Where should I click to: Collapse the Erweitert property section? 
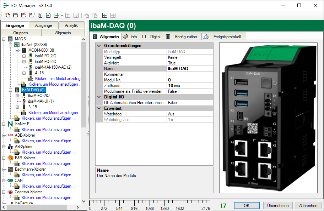(98, 108)
